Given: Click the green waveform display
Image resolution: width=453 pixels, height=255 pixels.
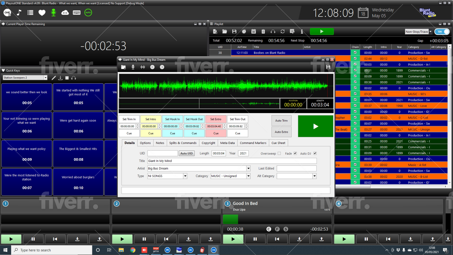Looking at the screenshot, I should 224,85.
